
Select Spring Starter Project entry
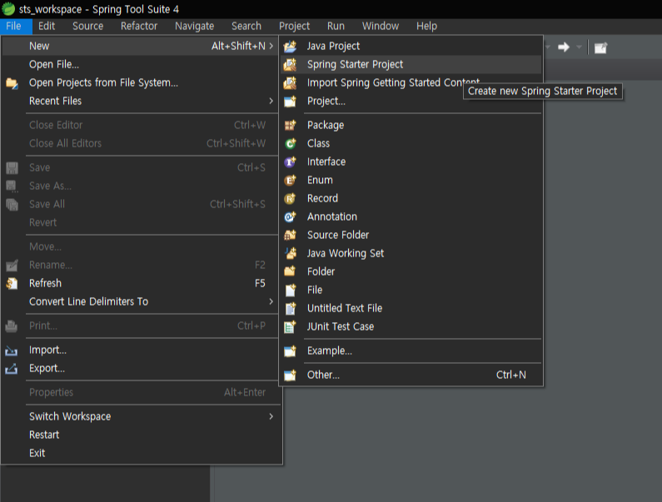coord(411,65)
